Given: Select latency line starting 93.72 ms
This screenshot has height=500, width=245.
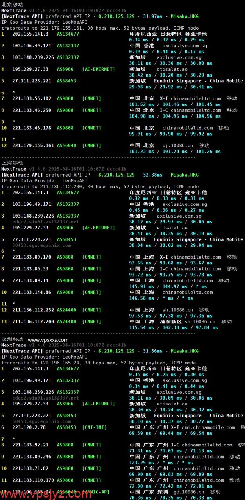Looking at the screenshot, I should click(171, 275).
